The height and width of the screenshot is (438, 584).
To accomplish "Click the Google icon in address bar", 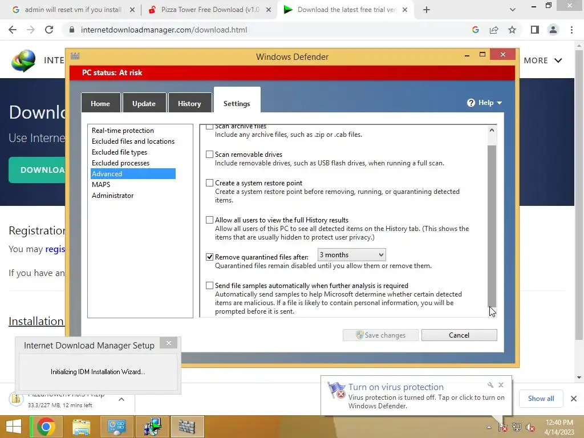I will (x=475, y=30).
